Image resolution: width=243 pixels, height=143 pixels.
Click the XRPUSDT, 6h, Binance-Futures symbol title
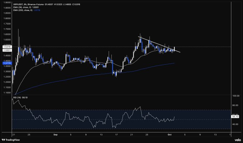point(28,4)
